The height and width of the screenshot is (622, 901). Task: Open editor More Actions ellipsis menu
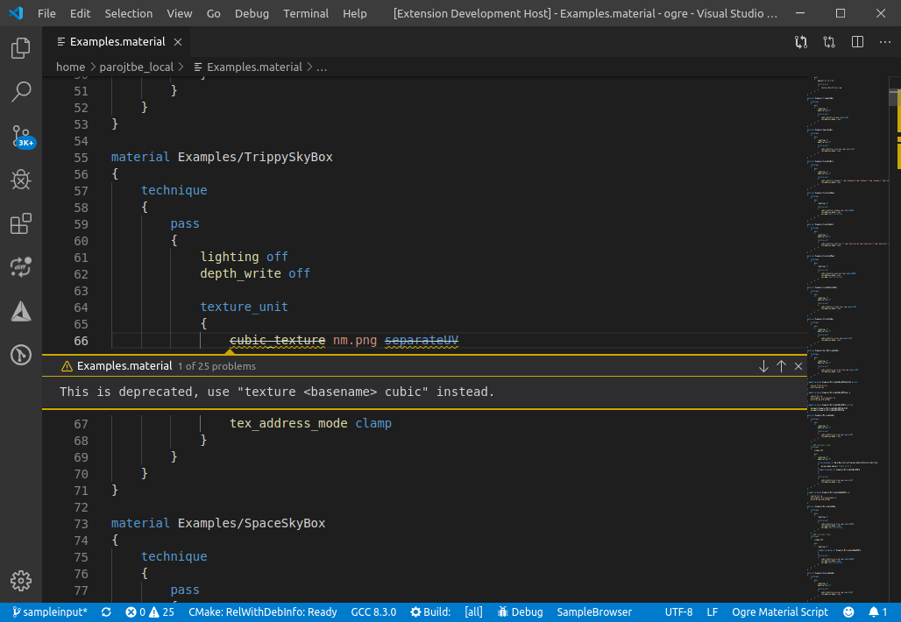point(885,42)
